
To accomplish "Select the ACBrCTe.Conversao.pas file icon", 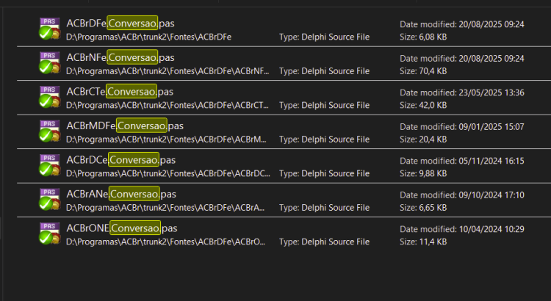I will (x=49, y=97).
